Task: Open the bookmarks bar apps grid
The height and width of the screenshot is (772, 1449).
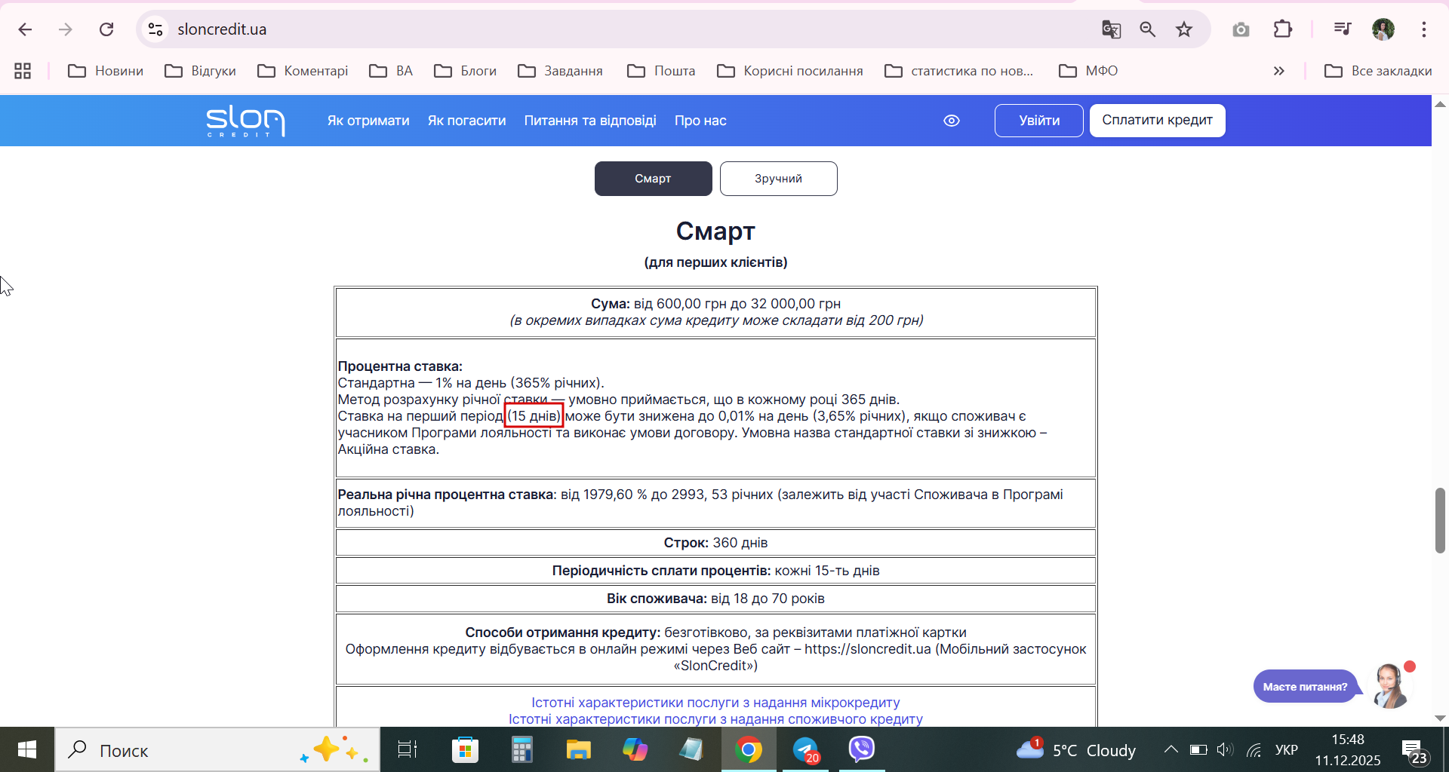Action: [23, 71]
